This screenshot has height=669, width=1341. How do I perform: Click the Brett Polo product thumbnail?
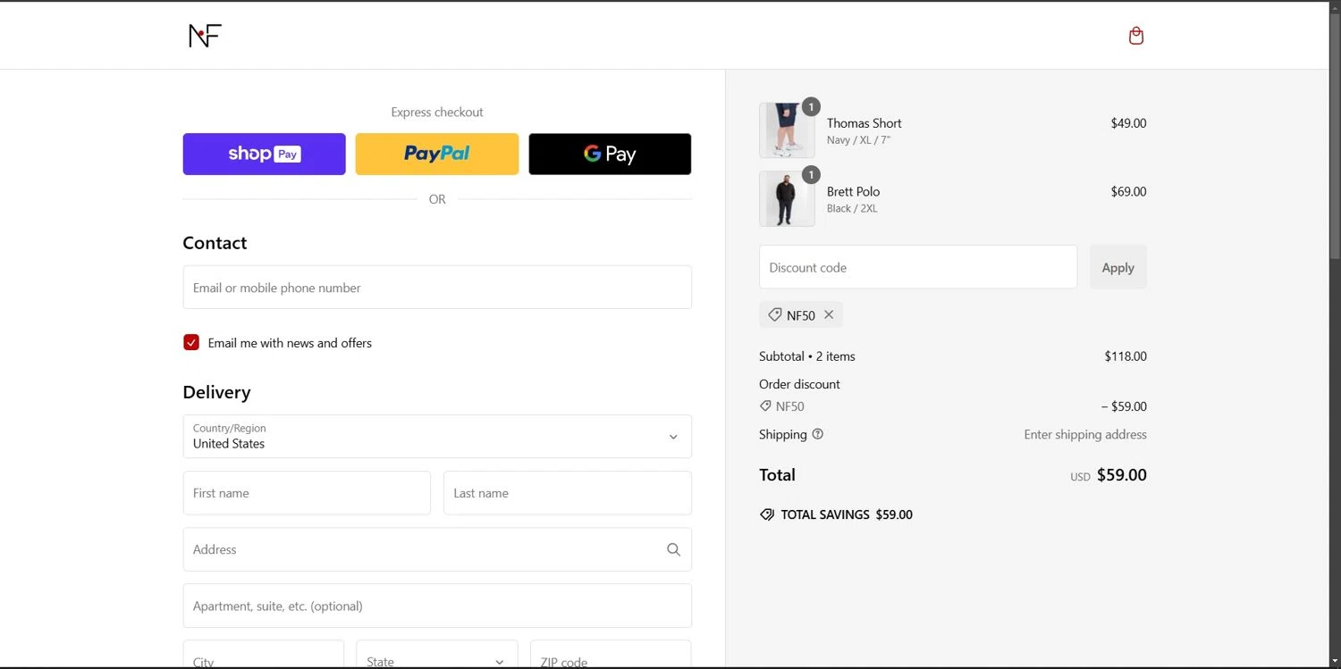click(x=787, y=198)
